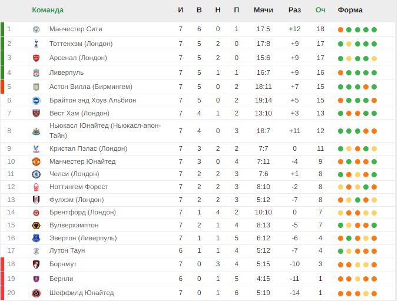Sort table by the Команда column header
Image resolution: width=398 pixels, height=301 pixels.
click(48, 10)
